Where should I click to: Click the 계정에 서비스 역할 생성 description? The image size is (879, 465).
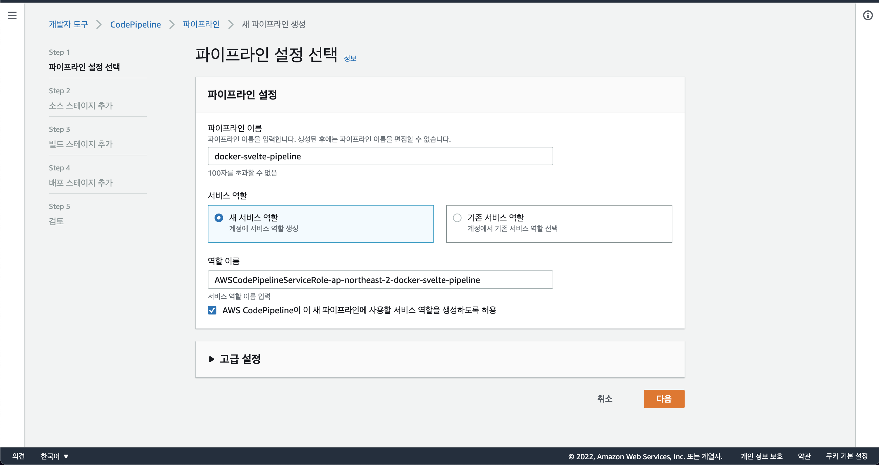pos(263,229)
